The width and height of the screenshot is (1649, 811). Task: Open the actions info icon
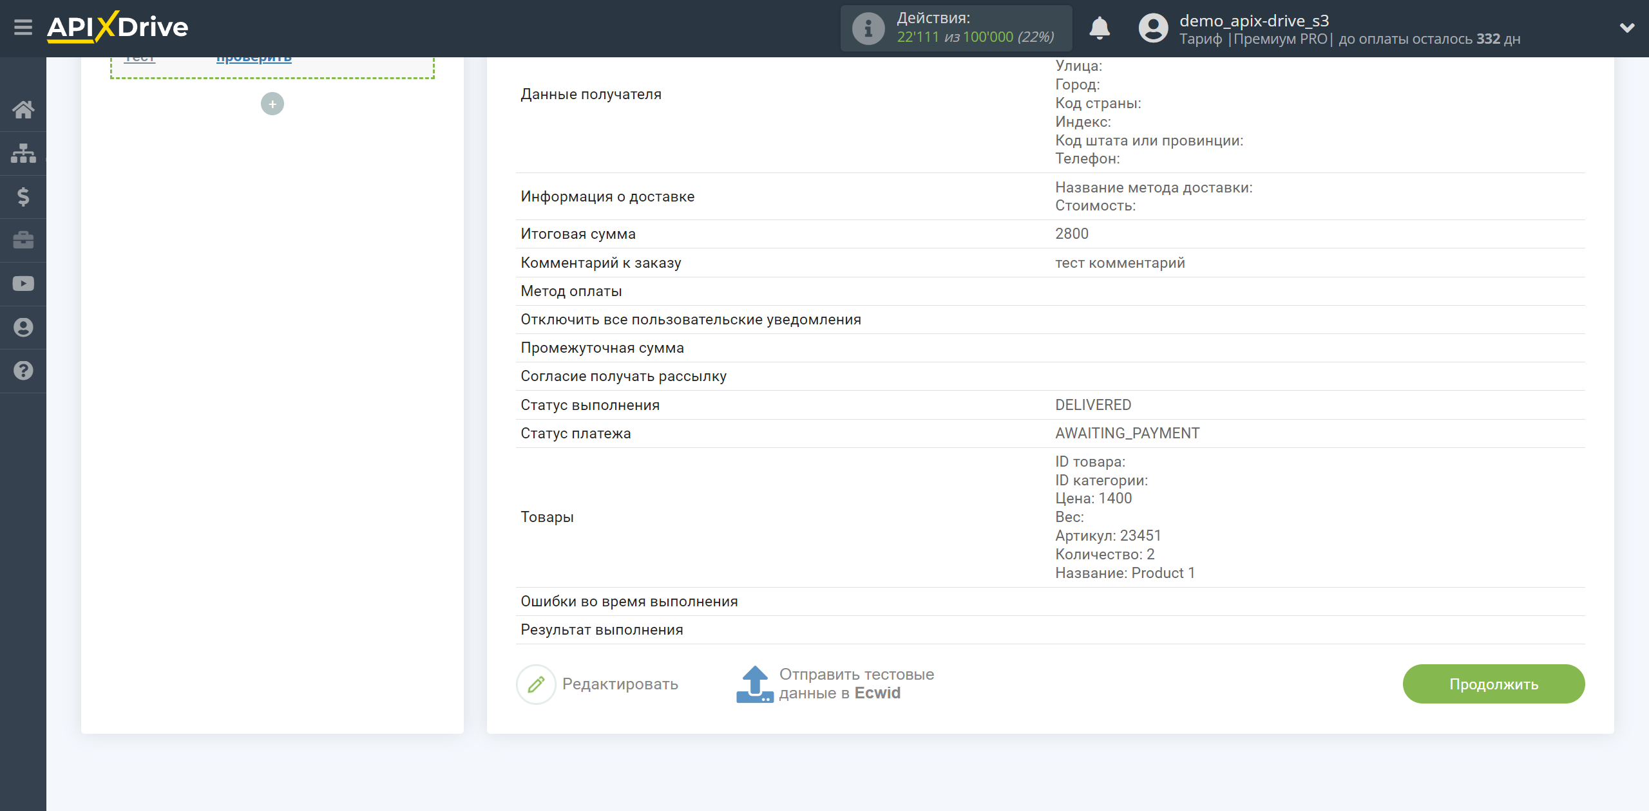(868, 28)
